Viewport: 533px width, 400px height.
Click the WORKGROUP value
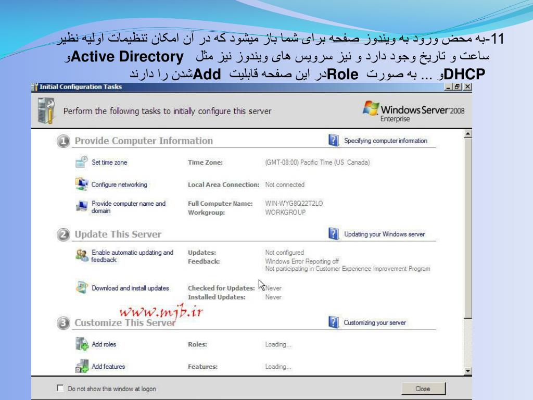pyautogui.click(x=286, y=213)
